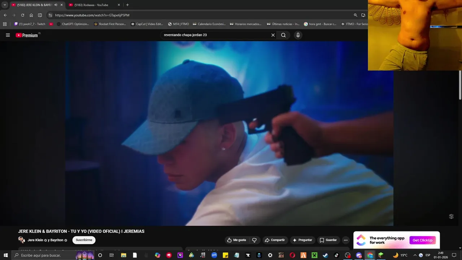Open Opera browser from the taskbar
Image resolution: width=462 pixels, height=260 pixels.
[x=292, y=255]
